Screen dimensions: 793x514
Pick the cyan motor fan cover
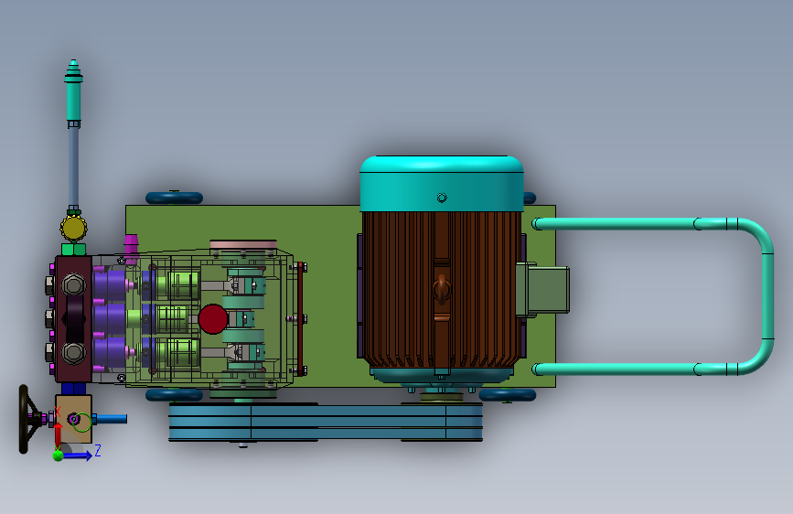[x=442, y=183]
